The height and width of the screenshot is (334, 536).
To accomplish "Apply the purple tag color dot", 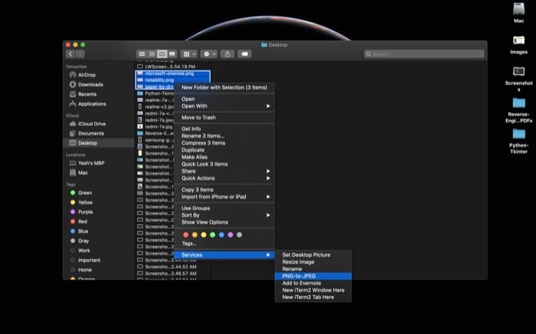I will tap(230, 235).
